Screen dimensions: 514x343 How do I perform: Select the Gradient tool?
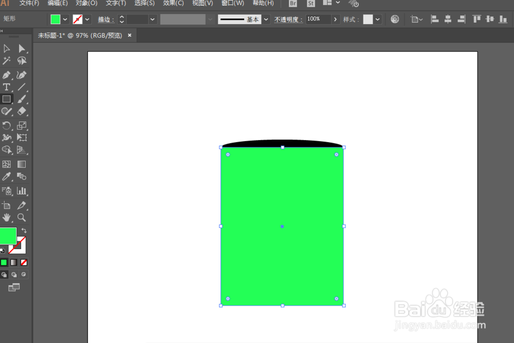[21, 164]
